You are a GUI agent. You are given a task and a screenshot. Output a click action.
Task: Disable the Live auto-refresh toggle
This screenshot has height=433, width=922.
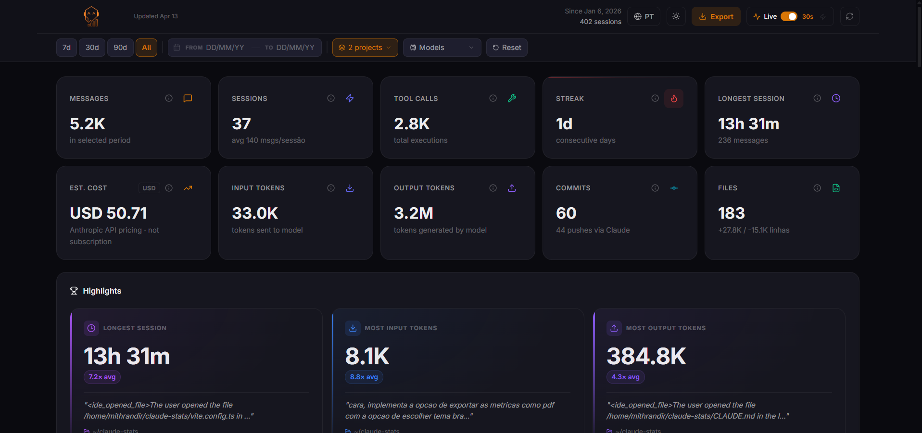coord(789,16)
